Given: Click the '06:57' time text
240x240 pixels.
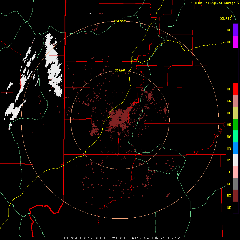Looking at the screenshot, I should [x=174, y=238].
